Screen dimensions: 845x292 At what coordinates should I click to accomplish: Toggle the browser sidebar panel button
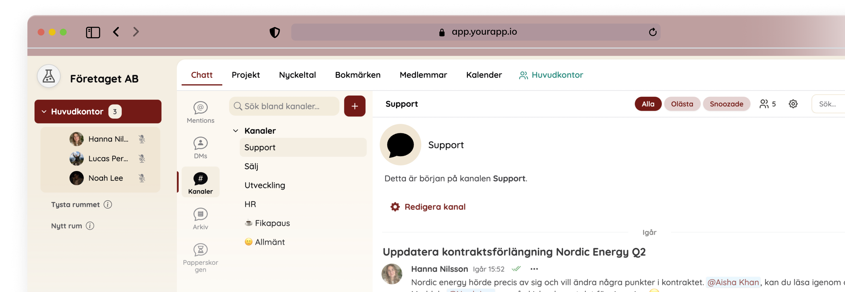click(93, 32)
